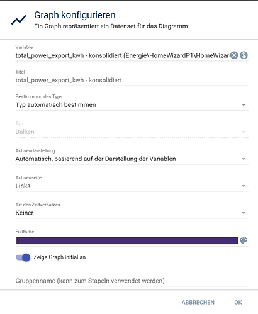Toggle the Zeige Graph initial an switch
Screen dimensions: 258x314
coord(23,257)
